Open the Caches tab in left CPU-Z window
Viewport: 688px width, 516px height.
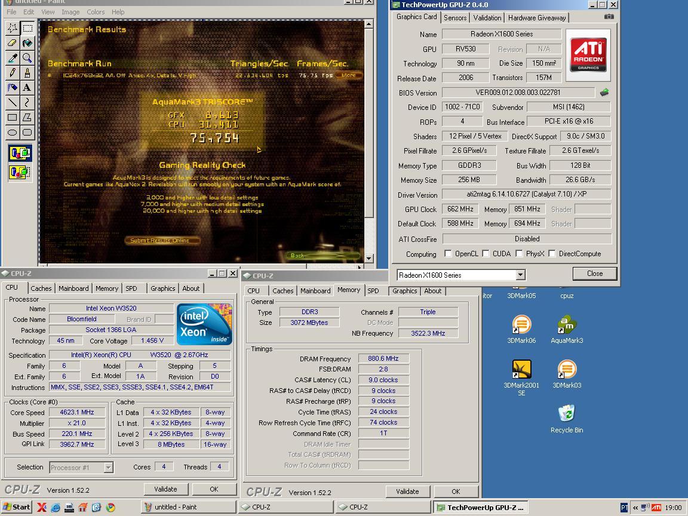(x=41, y=288)
